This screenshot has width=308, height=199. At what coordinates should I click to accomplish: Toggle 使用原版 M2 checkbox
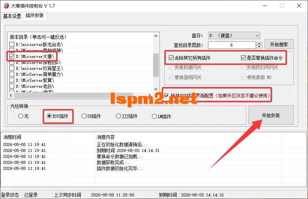[243, 77]
